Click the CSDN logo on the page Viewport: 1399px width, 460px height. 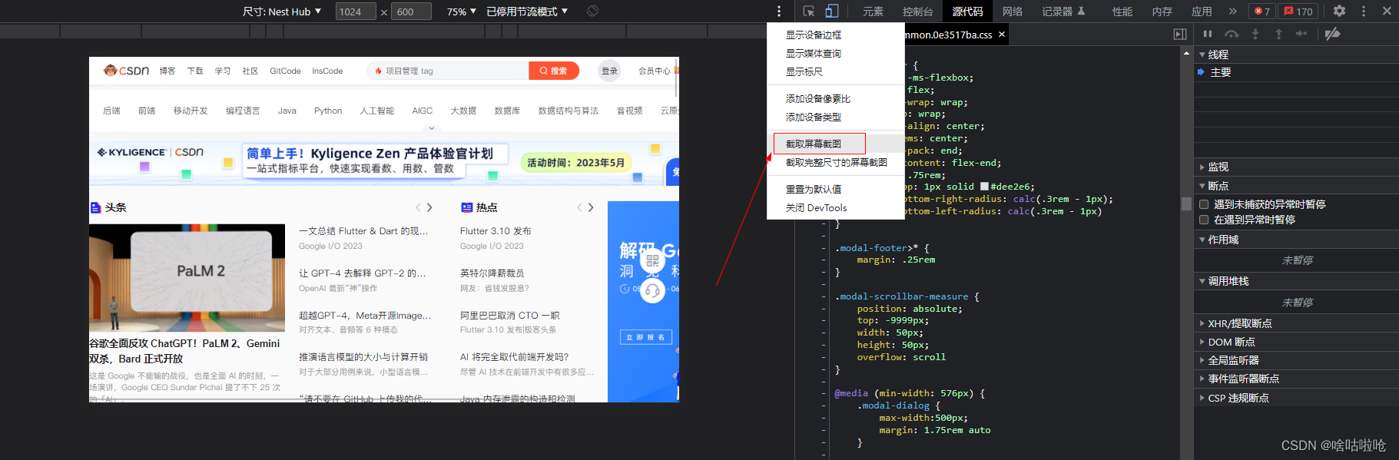coord(127,71)
